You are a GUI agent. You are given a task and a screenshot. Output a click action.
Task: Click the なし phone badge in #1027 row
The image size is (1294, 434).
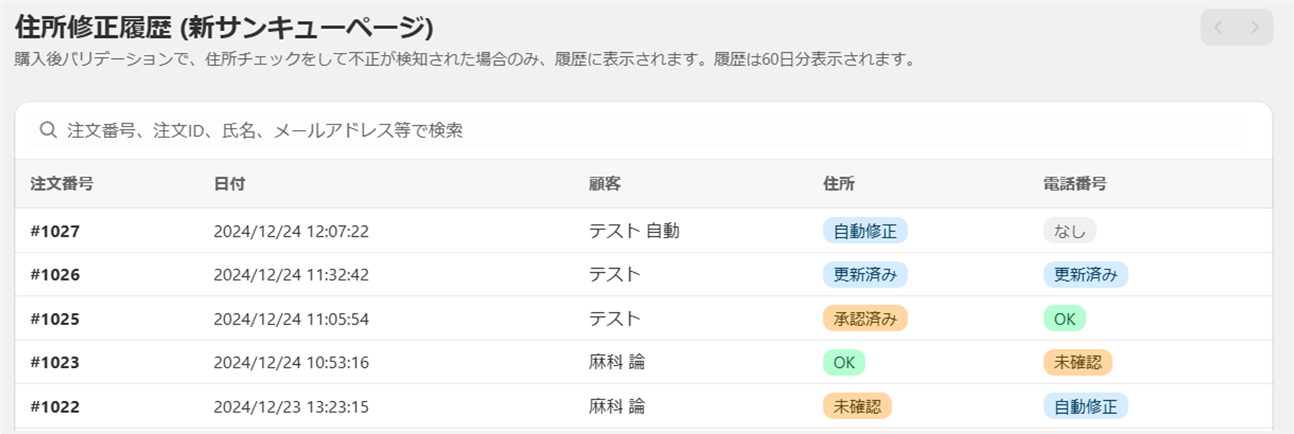(1070, 231)
